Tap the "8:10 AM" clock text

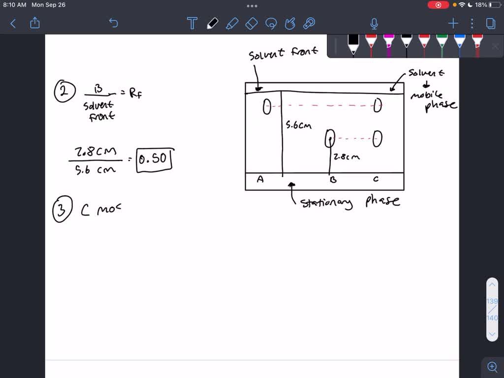(x=14, y=5)
